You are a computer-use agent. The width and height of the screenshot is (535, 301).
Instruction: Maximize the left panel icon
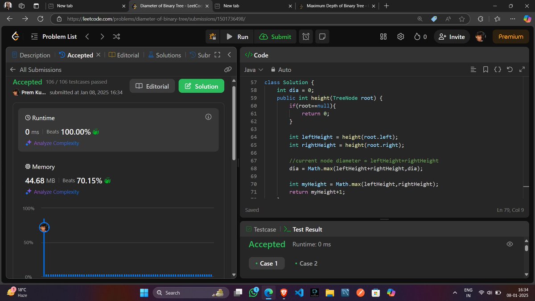218,55
